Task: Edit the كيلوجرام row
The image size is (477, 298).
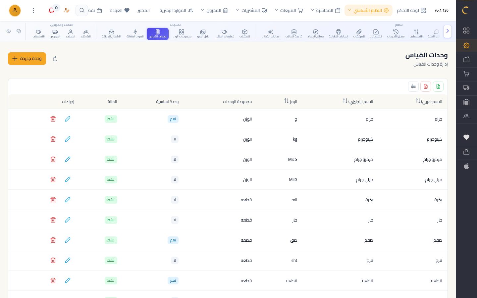Action: (x=68, y=139)
